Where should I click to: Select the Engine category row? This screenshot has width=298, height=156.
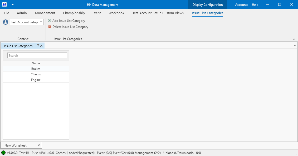click(36, 80)
